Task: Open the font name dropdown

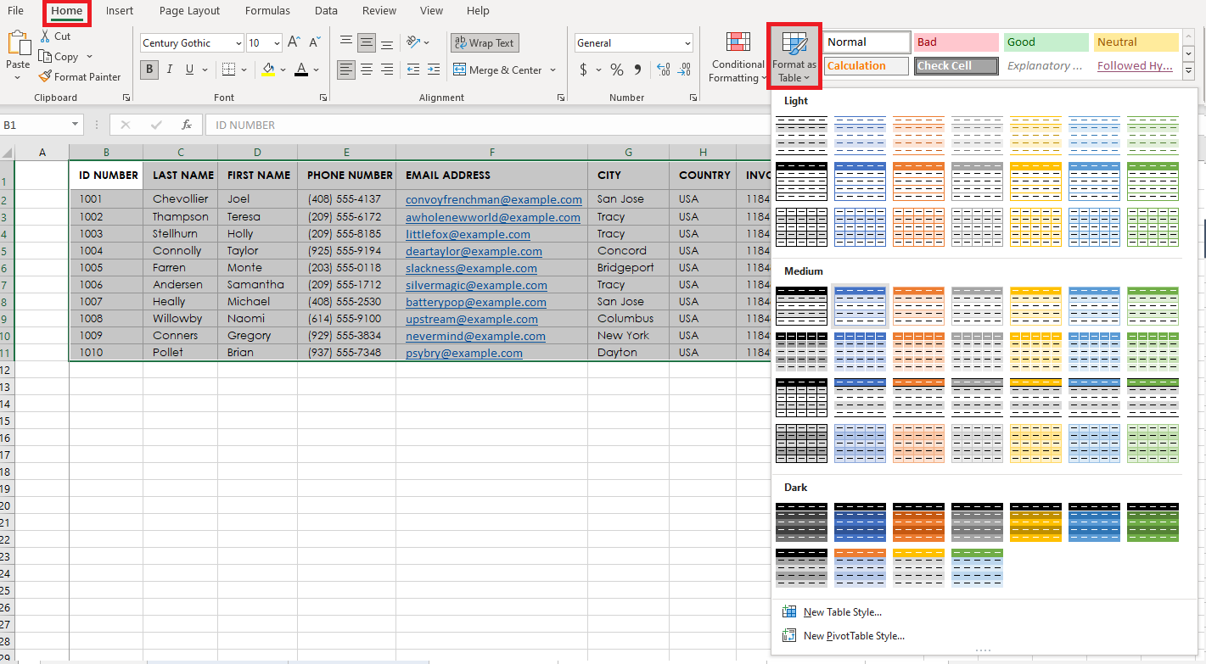Action: click(x=238, y=43)
